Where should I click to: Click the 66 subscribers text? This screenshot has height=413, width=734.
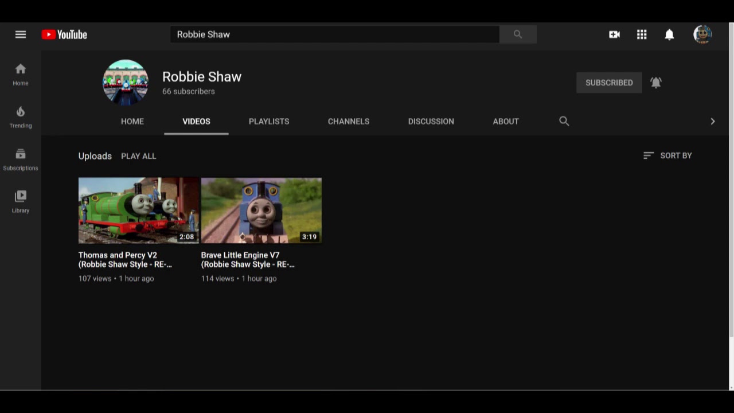click(189, 91)
